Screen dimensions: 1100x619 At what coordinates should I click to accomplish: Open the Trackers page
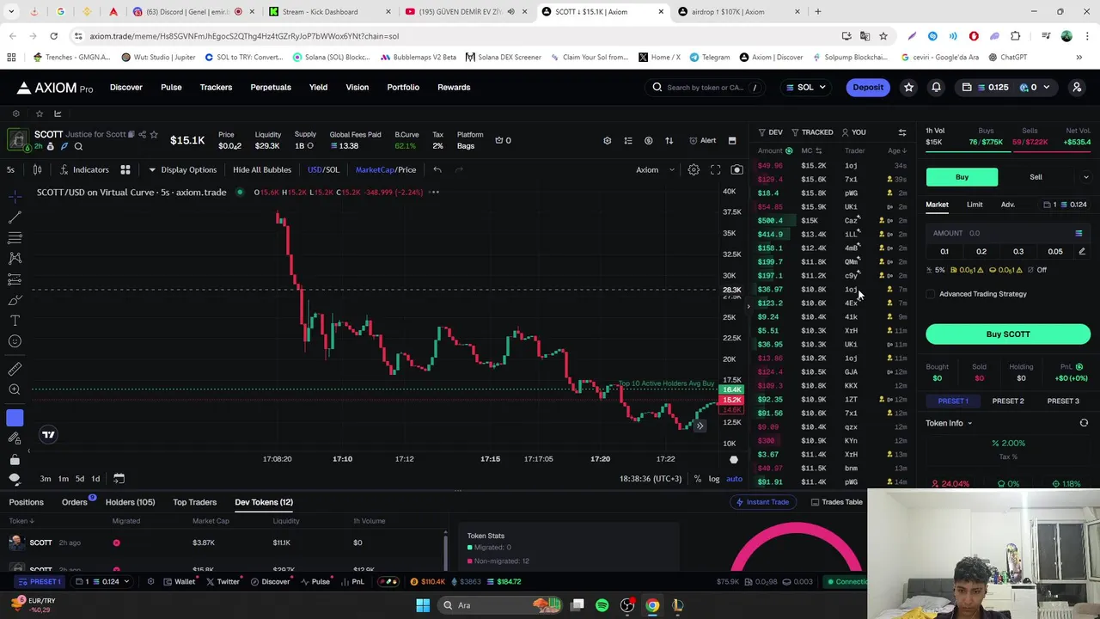(216, 87)
